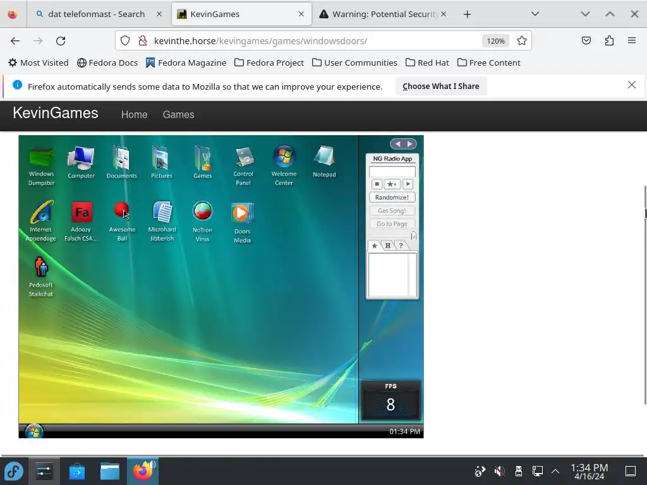Click sidebar right arrow button
647x485 pixels.
[409, 144]
